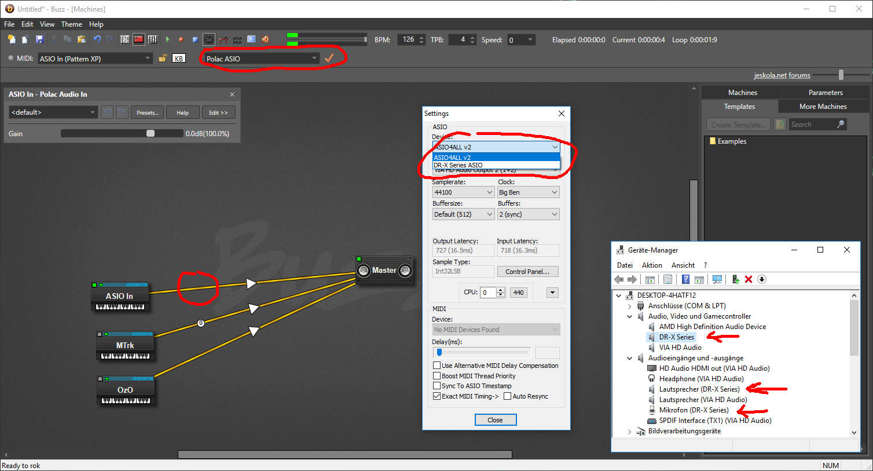Close the Settings dialog with Close button
This screenshot has width=873, height=471.
pos(495,420)
